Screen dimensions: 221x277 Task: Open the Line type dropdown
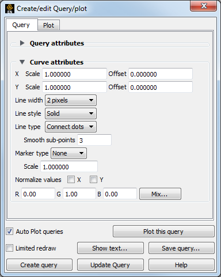pos(71,127)
